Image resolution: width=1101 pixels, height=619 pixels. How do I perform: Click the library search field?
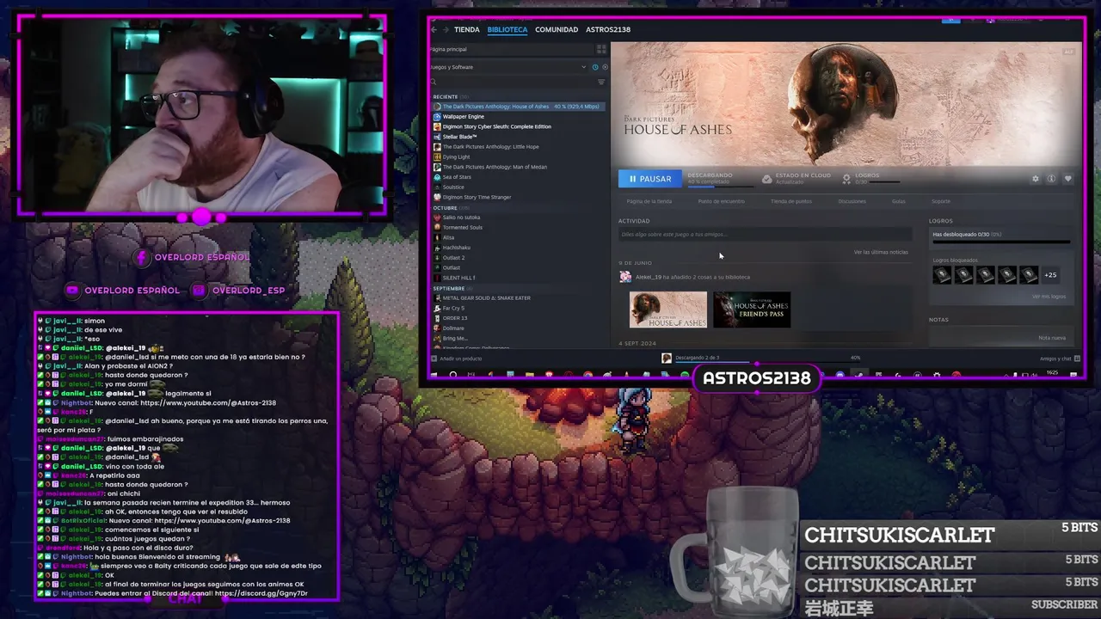click(512, 82)
